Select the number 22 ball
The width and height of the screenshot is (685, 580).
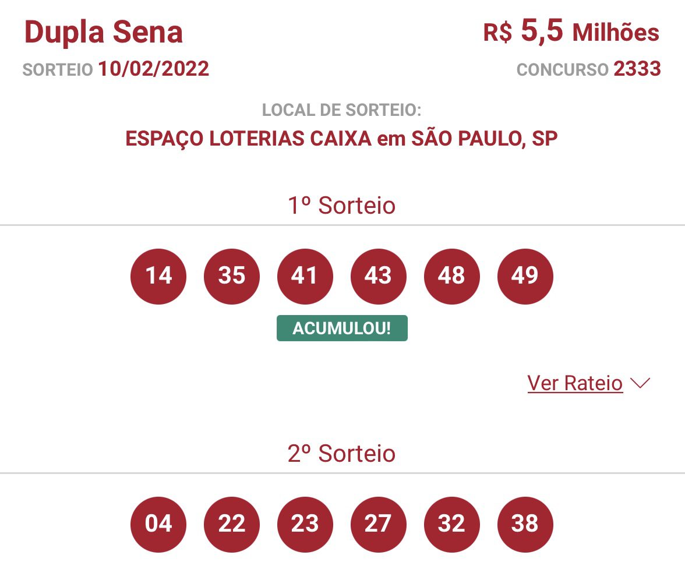pyautogui.click(x=232, y=524)
